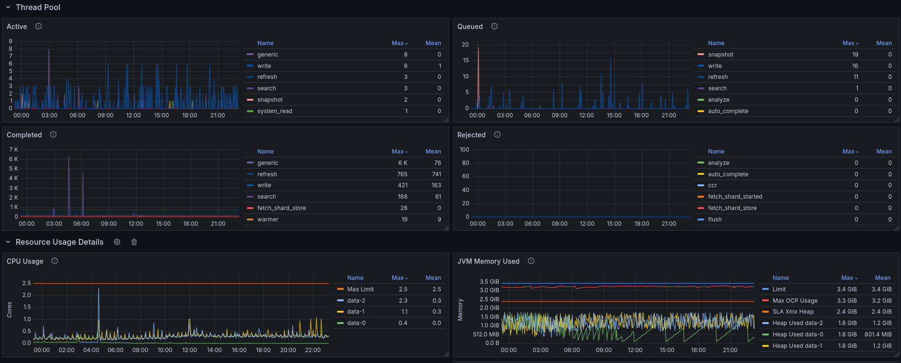The image size is (901, 363).
Task: Show info icon for Rejected panel
Action: tap(497, 134)
